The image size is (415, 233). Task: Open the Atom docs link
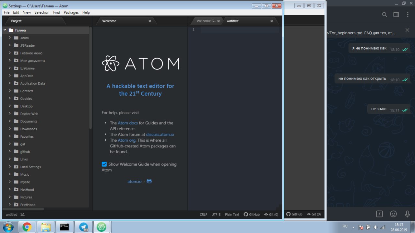coord(128,123)
